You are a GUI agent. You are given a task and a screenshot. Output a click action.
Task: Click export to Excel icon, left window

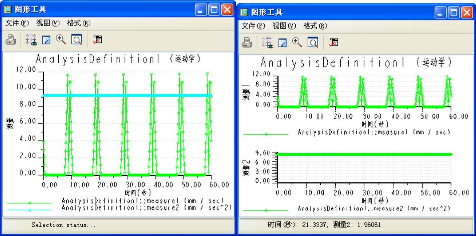point(97,40)
